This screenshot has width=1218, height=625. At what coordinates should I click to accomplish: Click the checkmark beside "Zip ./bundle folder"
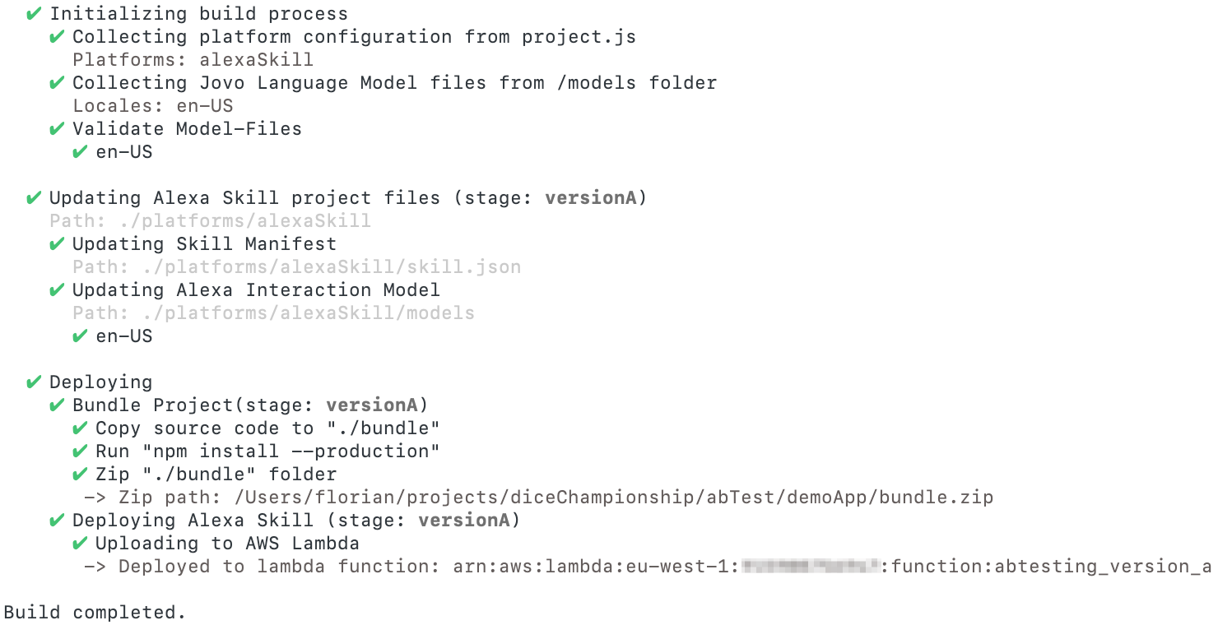(80, 475)
